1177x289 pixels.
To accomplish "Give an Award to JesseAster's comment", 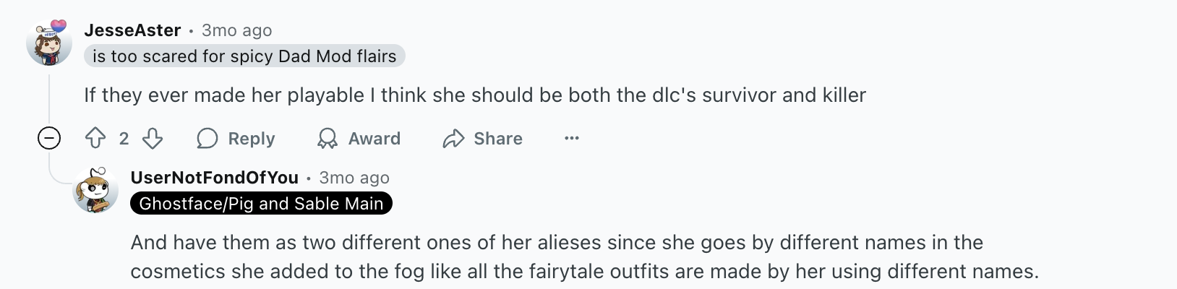I will (x=359, y=138).
